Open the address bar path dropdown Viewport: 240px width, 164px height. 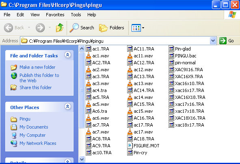pyautogui.click(x=213, y=41)
